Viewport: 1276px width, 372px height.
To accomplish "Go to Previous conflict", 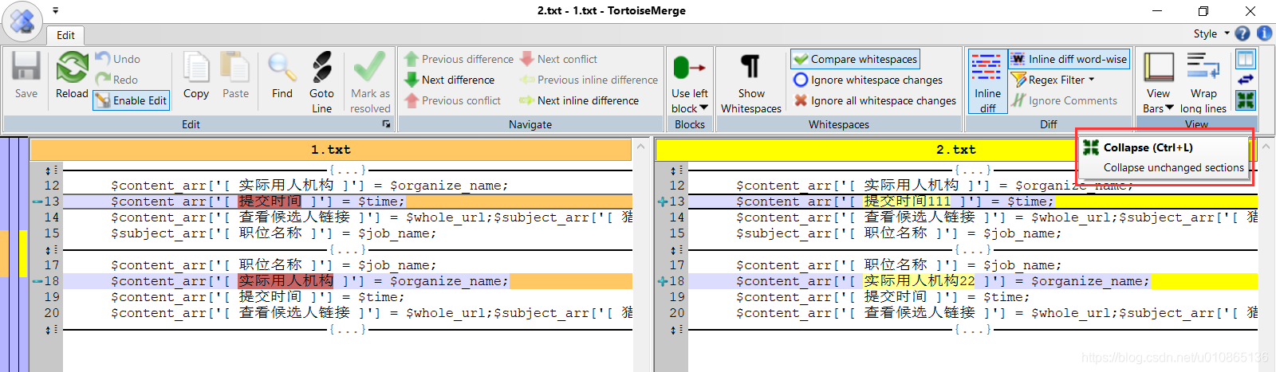I will pyautogui.click(x=452, y=100).
